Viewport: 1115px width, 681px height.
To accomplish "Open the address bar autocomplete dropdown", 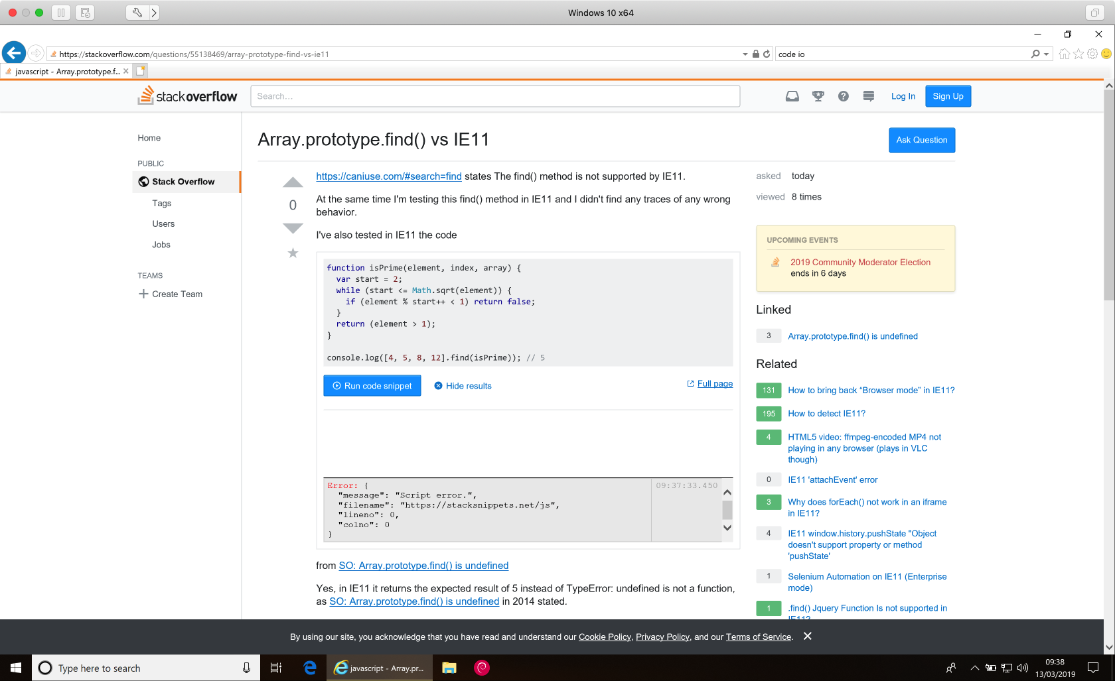I will [745, 54].
